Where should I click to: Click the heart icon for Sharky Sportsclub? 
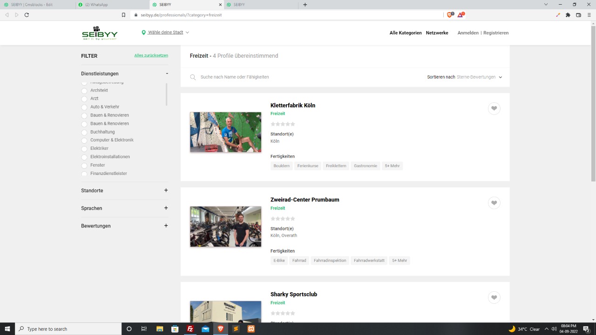[494, 297]
